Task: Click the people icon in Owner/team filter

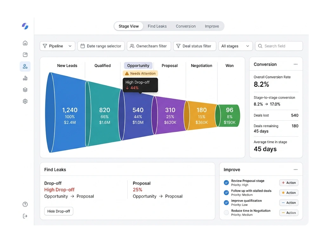Action: [x=132, y=46]
